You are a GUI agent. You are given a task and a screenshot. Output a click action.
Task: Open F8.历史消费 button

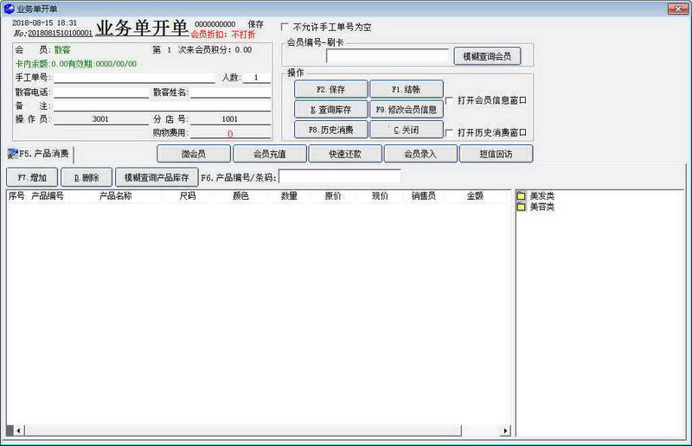(x=331, y=130)
